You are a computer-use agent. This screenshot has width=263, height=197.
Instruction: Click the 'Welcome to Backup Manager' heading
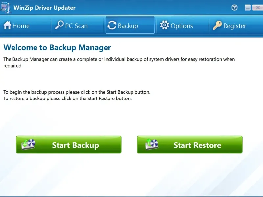pos(57,48)
